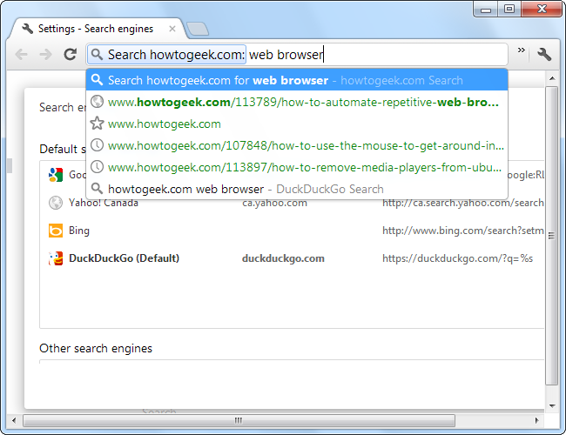
Task: Click the Google search engine icon
Action: coord(56,175)
